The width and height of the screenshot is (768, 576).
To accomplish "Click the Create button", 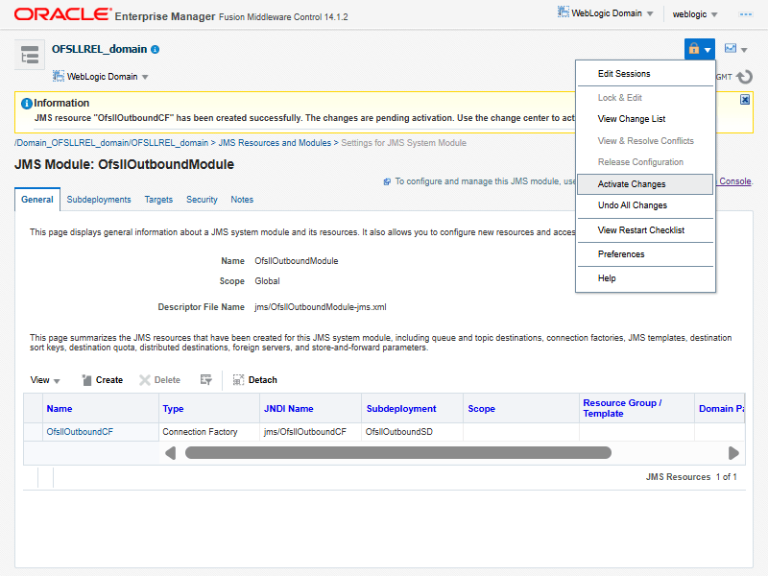I will pos(103,379).
